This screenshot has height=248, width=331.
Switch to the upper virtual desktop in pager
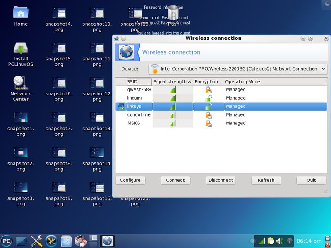[94, 238]
